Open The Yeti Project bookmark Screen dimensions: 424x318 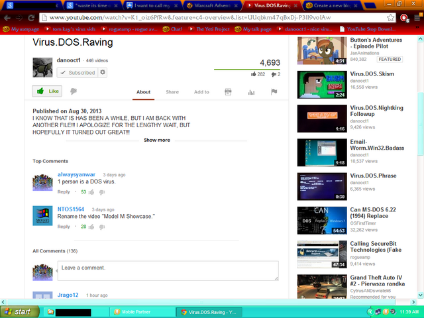click(x=209, y=29)
